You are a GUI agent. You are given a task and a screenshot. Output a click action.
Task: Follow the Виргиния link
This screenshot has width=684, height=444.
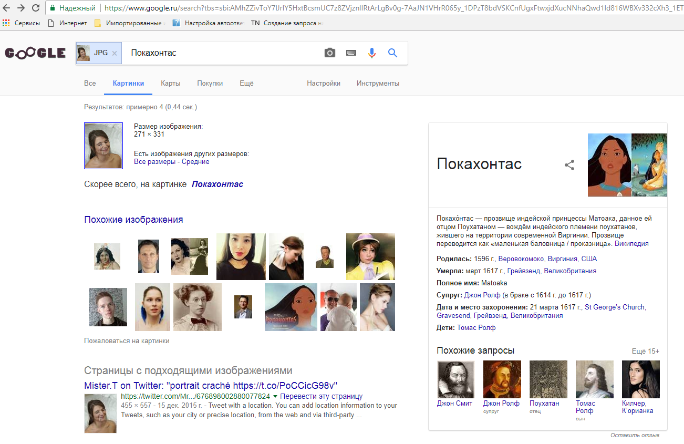[x=563, y=259]
